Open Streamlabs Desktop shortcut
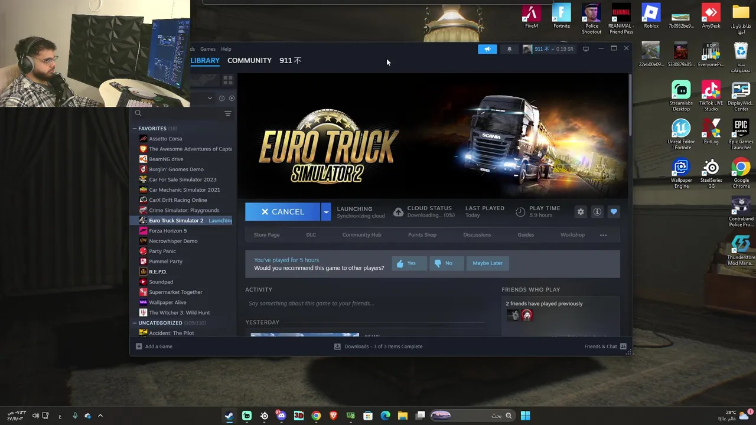The image size is (756, 425). pos(681,96)
